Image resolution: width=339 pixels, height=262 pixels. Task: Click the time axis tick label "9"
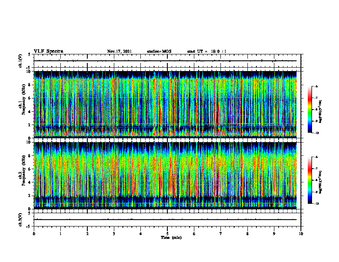[274, 234]
